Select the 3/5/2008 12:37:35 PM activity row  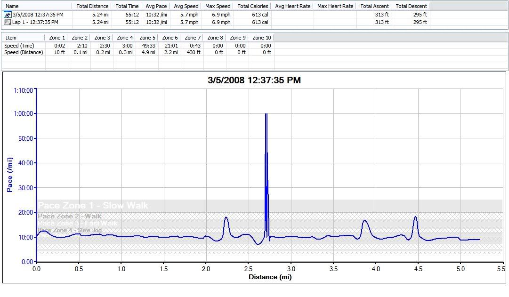[38, 15]
